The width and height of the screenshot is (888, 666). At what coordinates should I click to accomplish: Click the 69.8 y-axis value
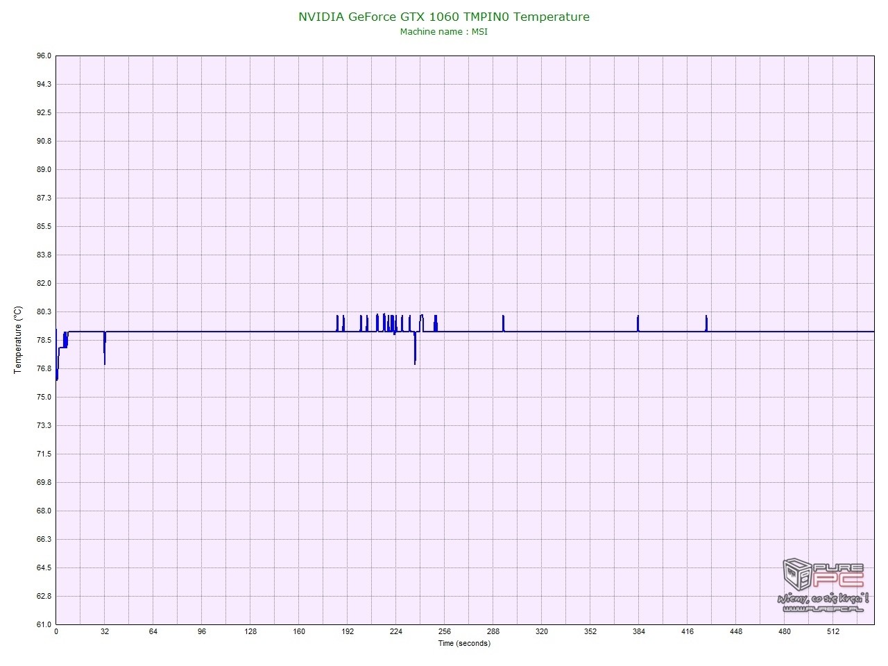[x=44, y=482]
